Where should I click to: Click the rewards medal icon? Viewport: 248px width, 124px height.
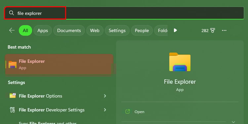pyautogui.click(x=213, y=30)
